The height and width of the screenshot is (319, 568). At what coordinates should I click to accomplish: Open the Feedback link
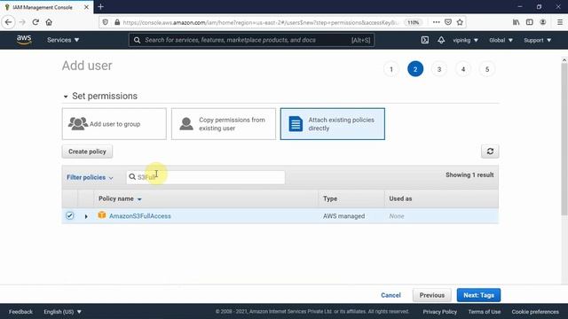[20, 311]
